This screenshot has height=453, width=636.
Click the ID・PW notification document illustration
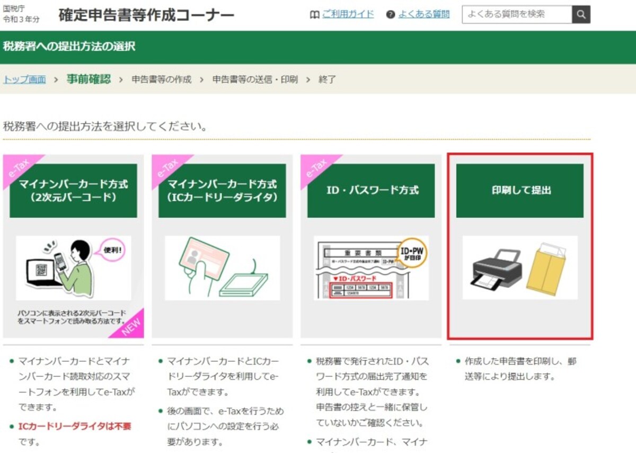(371, 268)
